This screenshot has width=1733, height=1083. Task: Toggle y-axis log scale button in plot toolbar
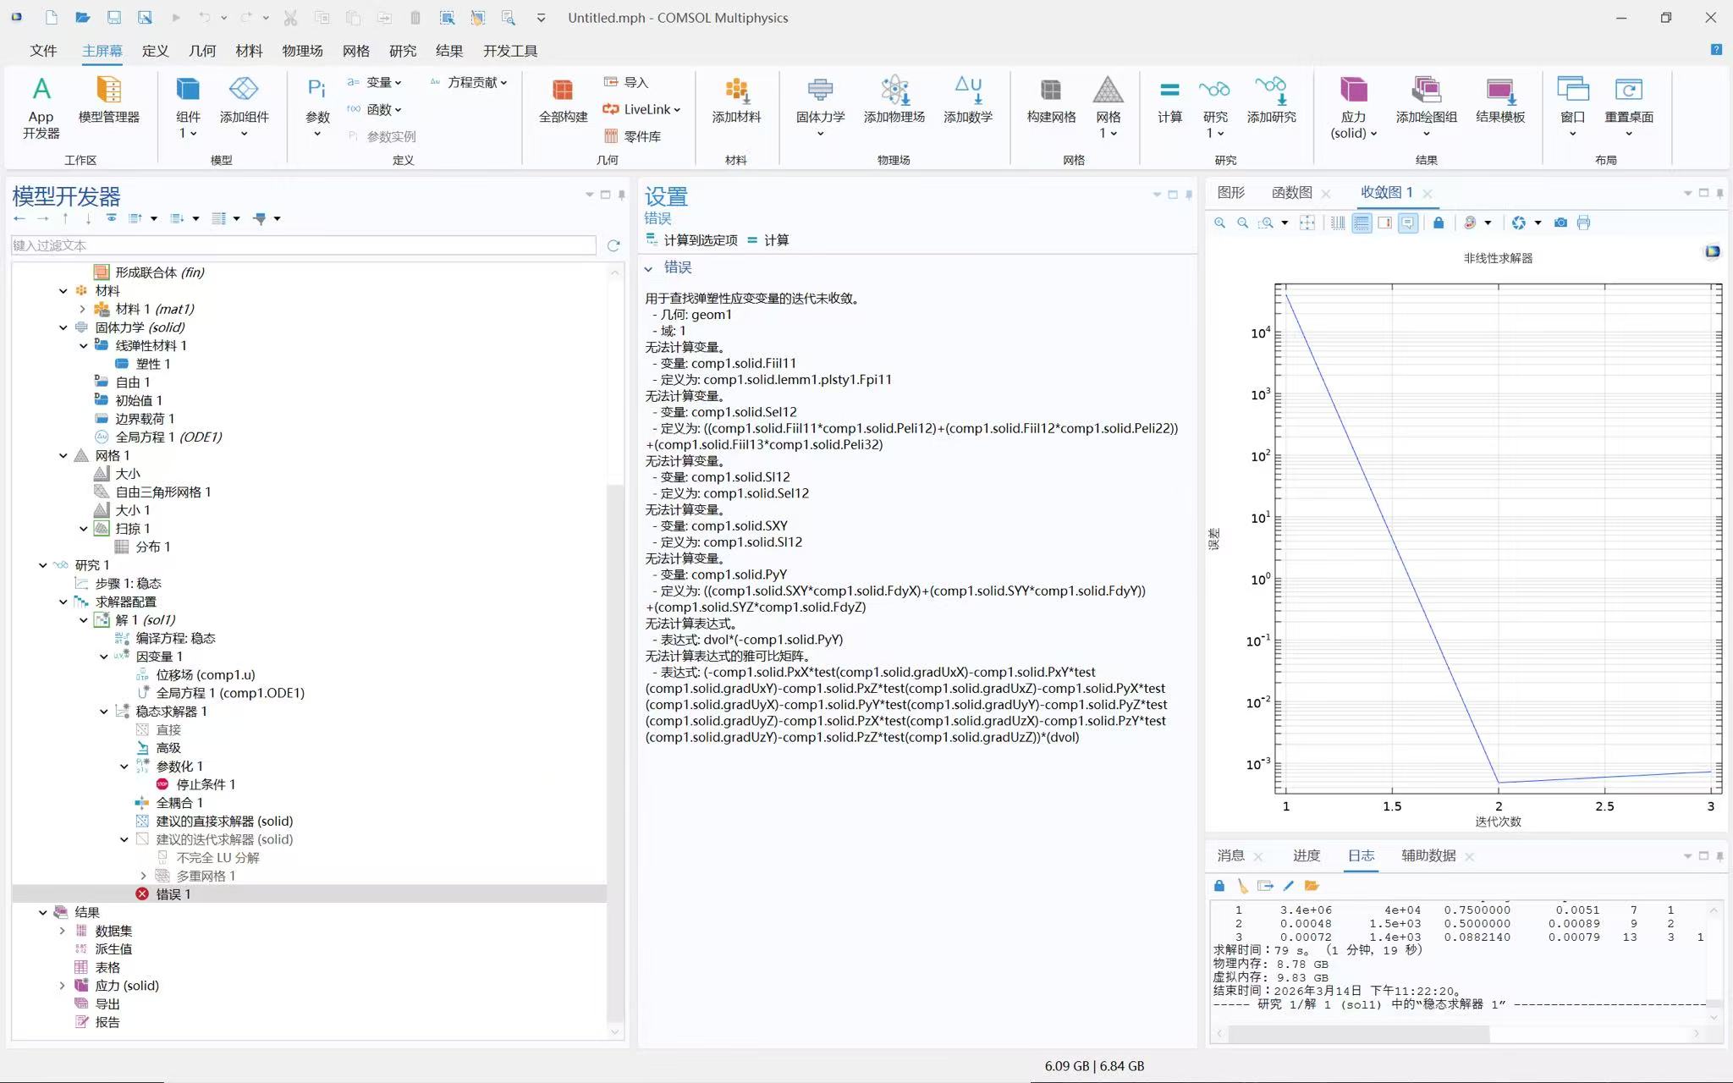[x=1362, y=223]
